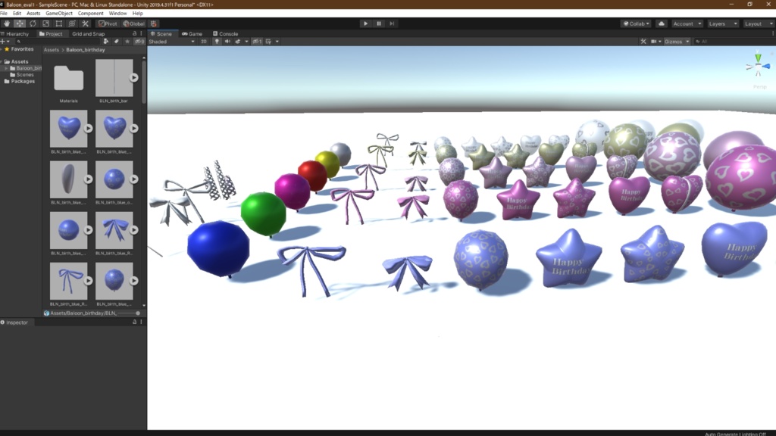Open the File menu
Image resolution: width=776 pixels, height=436 pixels.
coord(4,14)
